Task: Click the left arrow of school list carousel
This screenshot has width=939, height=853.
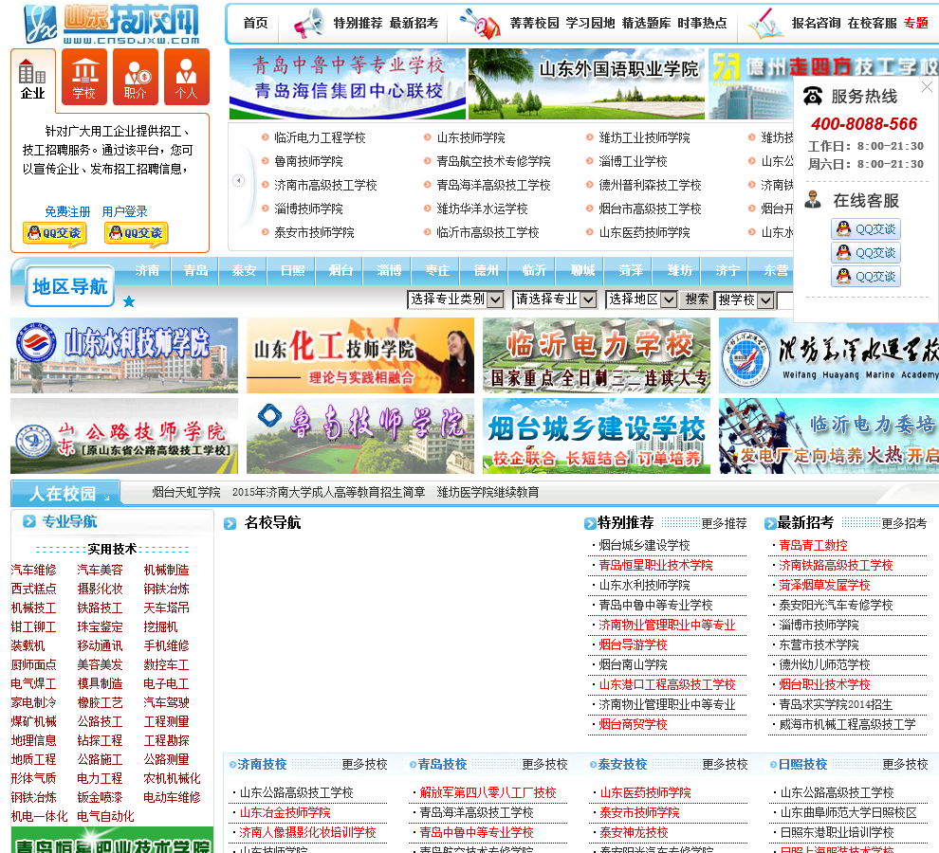Action: [x=238, y=180]
